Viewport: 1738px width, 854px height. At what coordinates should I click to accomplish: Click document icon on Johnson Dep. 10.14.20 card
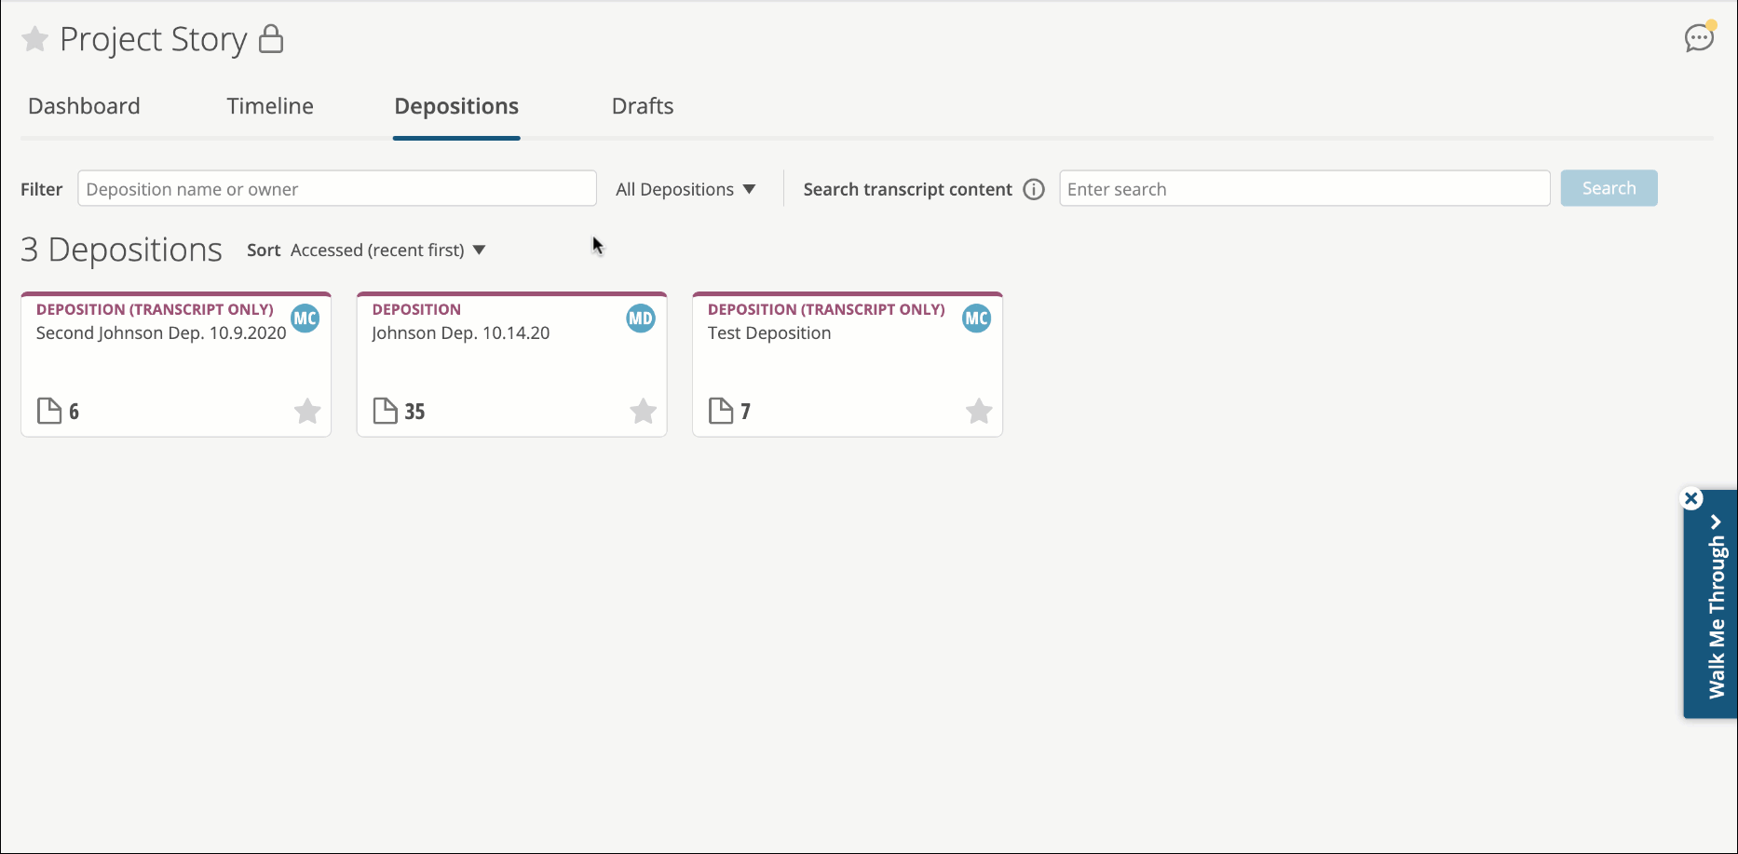(x=385, y=411)
